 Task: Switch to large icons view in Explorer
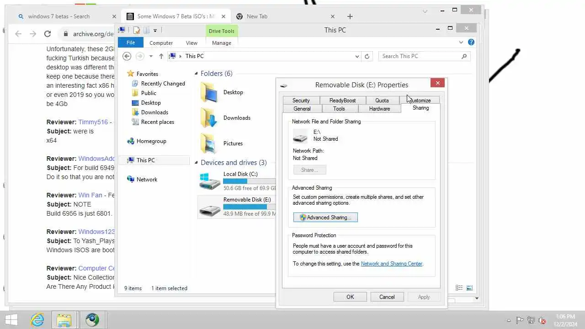469,288
